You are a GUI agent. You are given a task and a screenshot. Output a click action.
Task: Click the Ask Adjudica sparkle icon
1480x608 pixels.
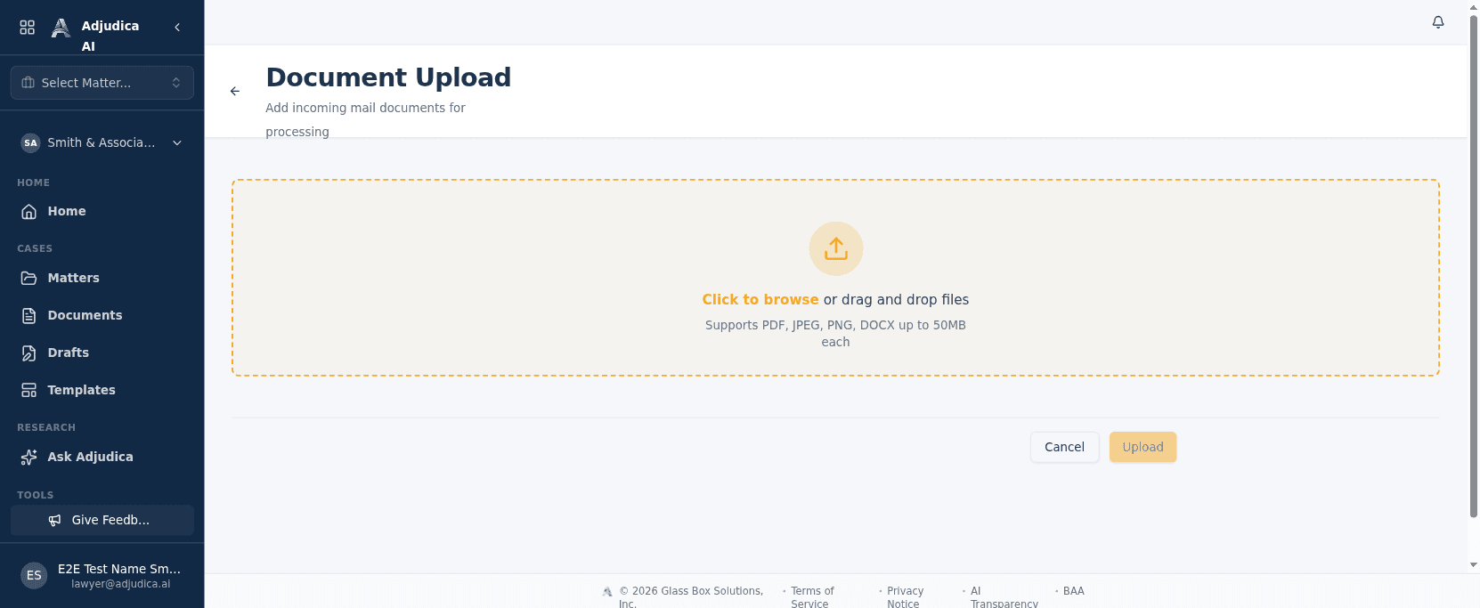(29, 457)
